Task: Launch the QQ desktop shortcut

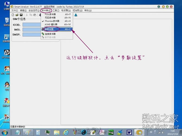Action: click(6, 85)
